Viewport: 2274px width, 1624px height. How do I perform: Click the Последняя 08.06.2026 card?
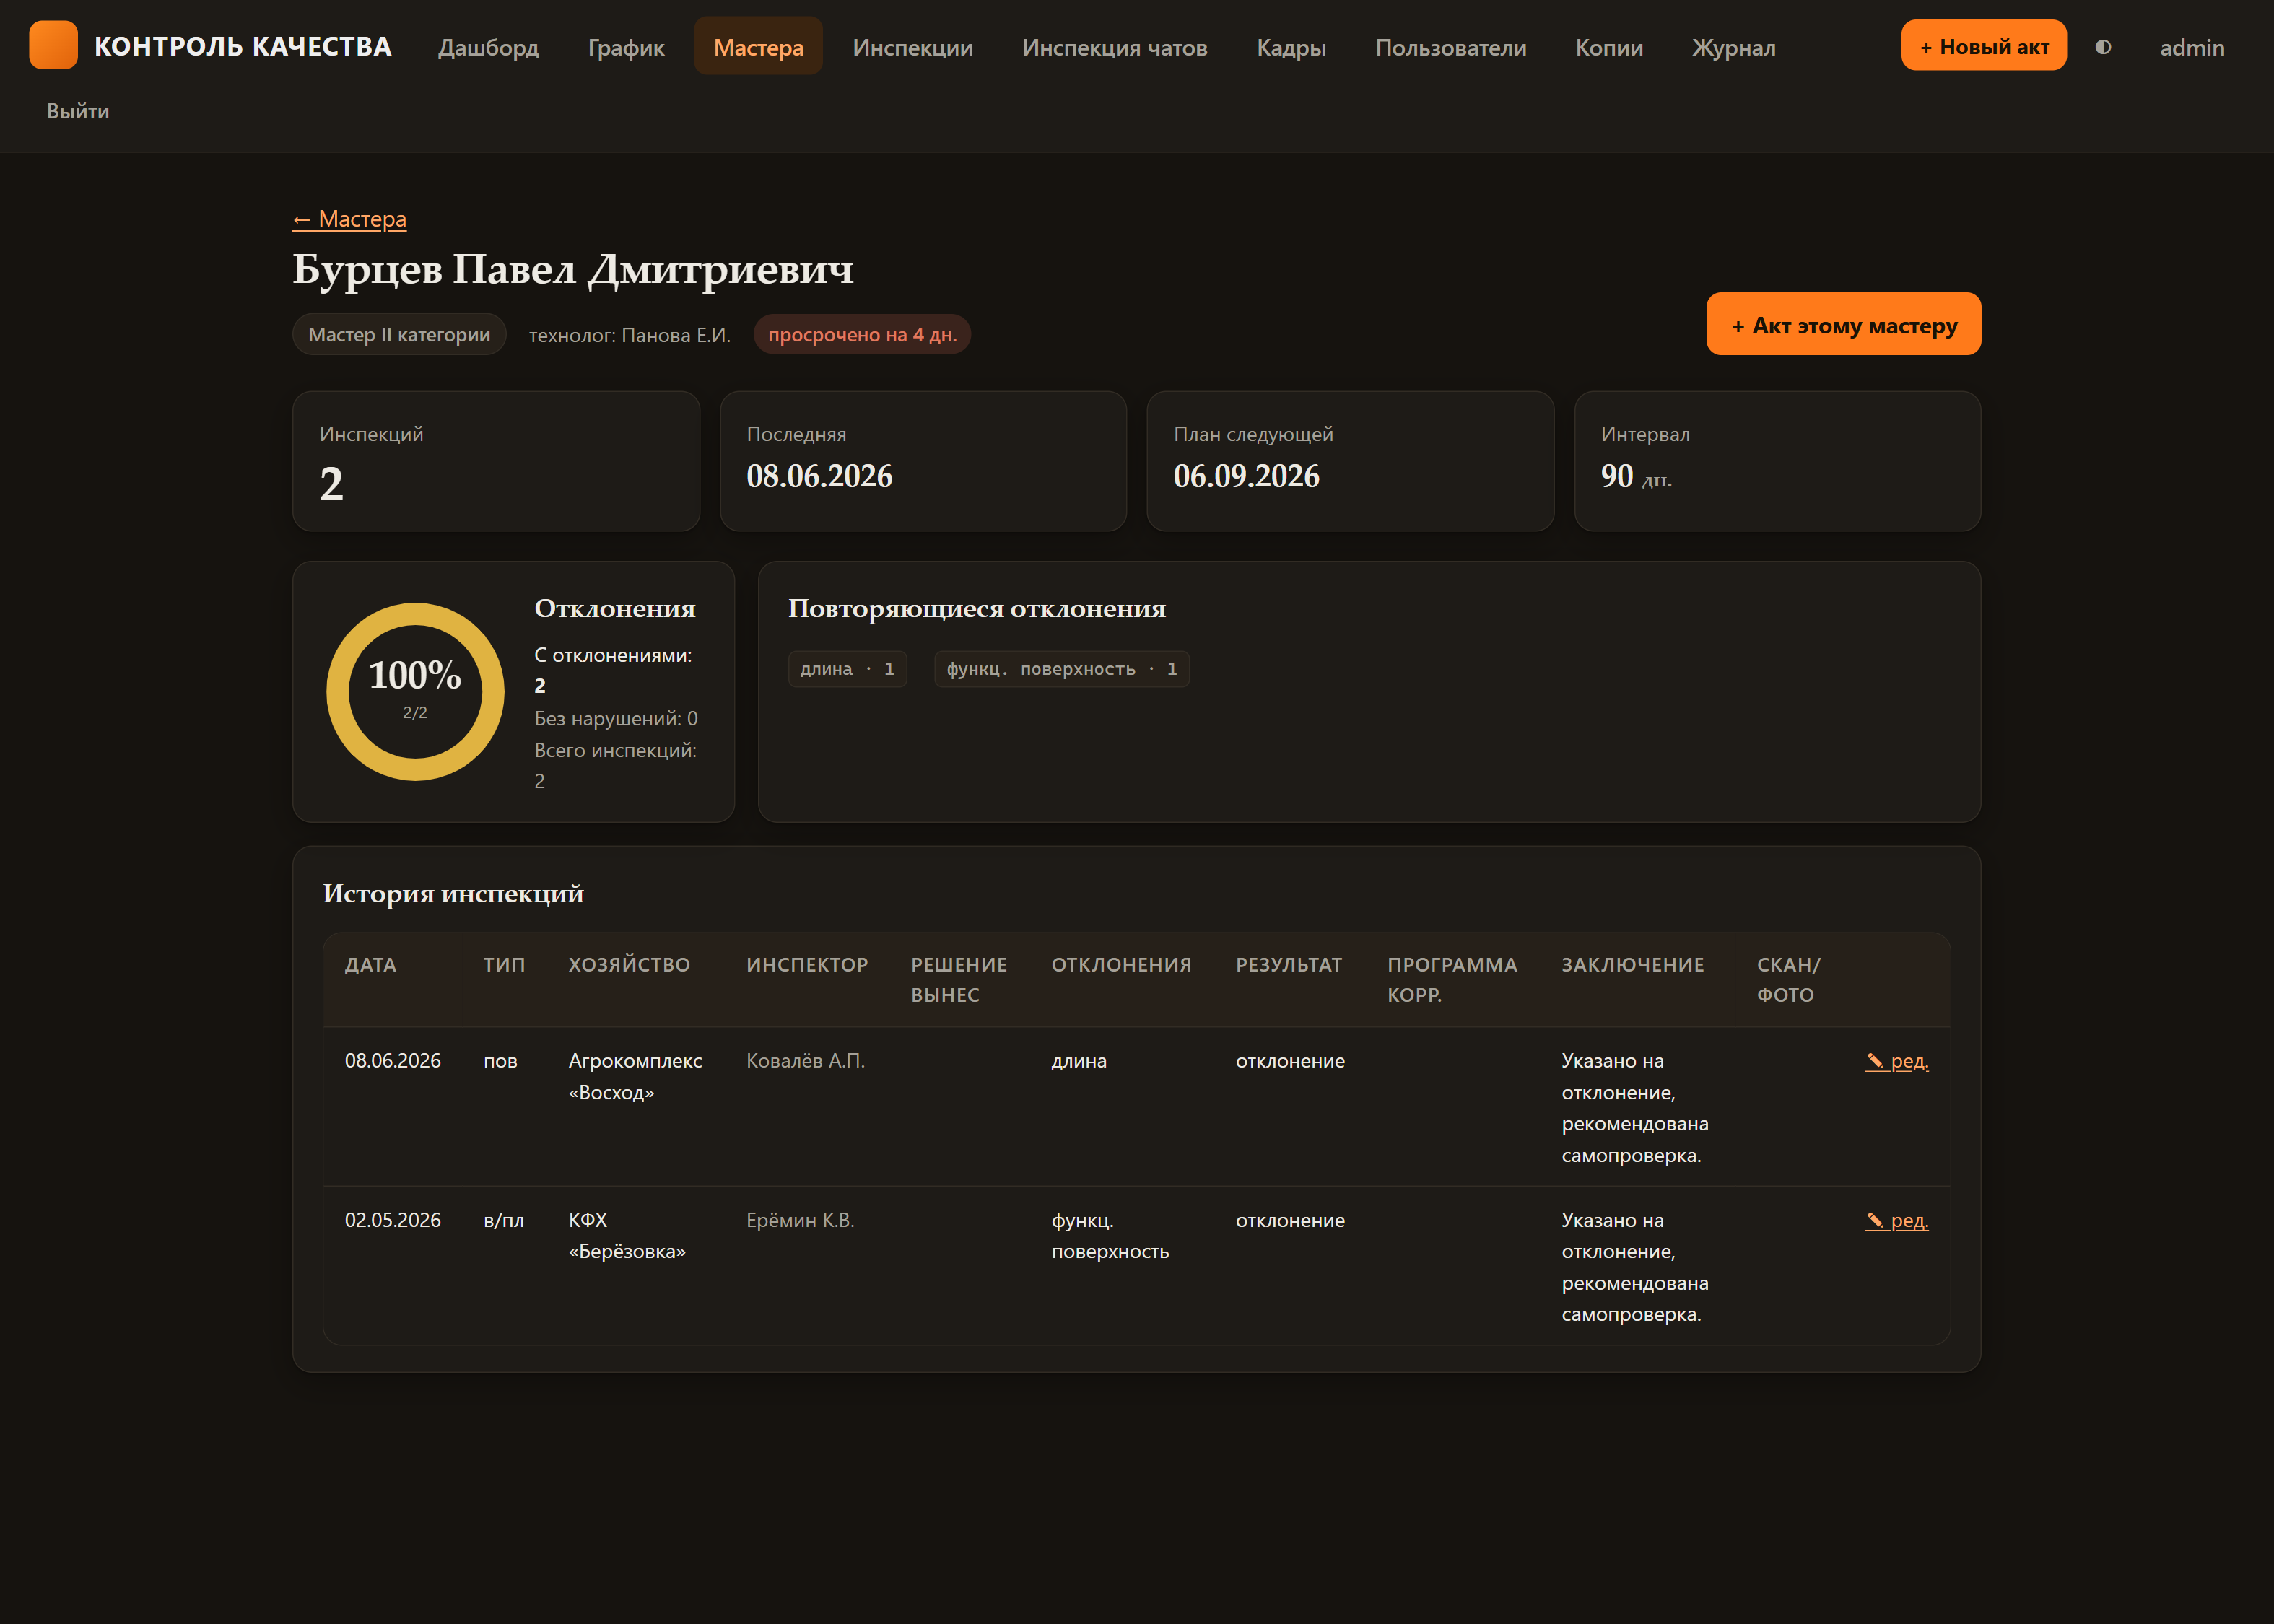point(923,461)
